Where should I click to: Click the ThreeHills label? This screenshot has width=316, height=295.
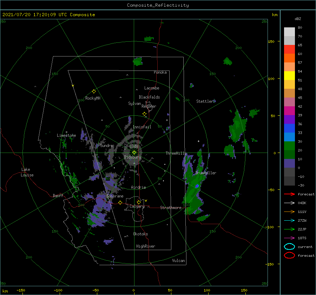tap(176, 153)
